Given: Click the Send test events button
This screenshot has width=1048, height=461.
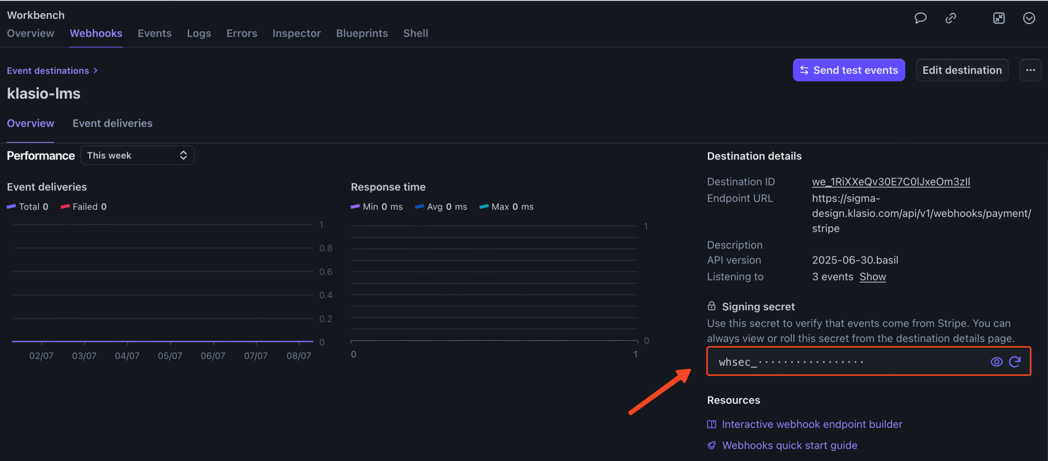Looking at the screenshot, I should (x=849, y=70).
